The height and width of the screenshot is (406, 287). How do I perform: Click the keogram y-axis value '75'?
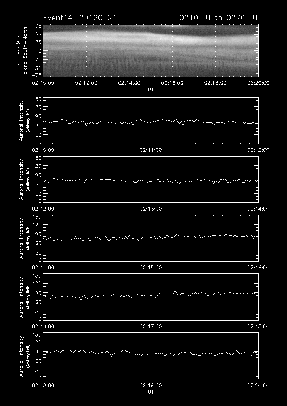pyautogui.click(x=38, y=26)
